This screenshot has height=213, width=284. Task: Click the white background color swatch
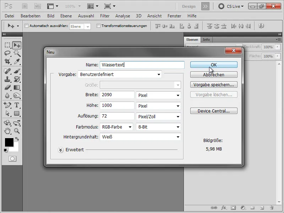[x=15, y=148]
